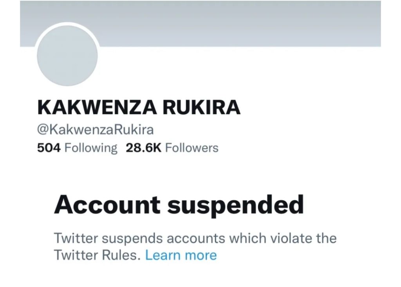Image resolution: width=401 pixels, height=287 pixels.
Task: Click the suspension explanation's first line
Action: [195, 238]
